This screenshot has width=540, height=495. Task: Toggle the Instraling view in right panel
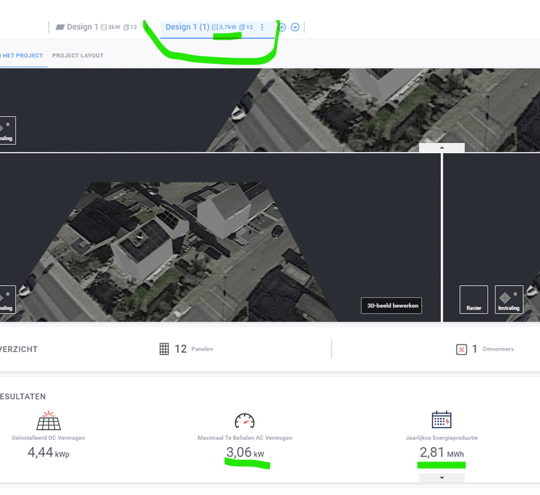(x=509, y=299)
